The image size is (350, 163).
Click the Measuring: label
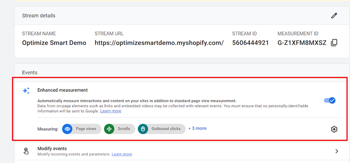point(48,129)
